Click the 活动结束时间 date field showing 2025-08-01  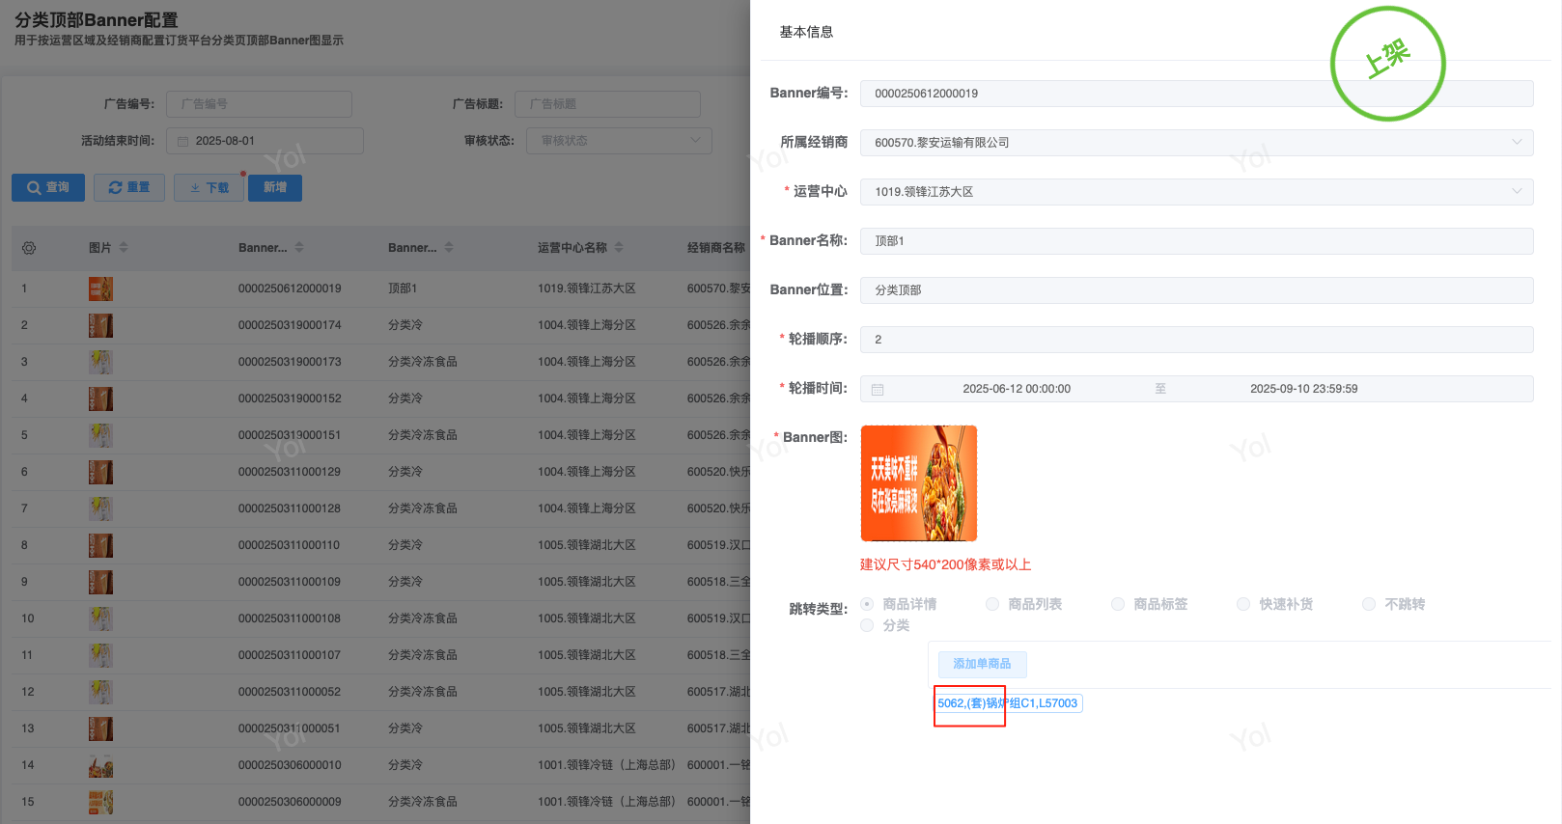[x=265, y=141]
